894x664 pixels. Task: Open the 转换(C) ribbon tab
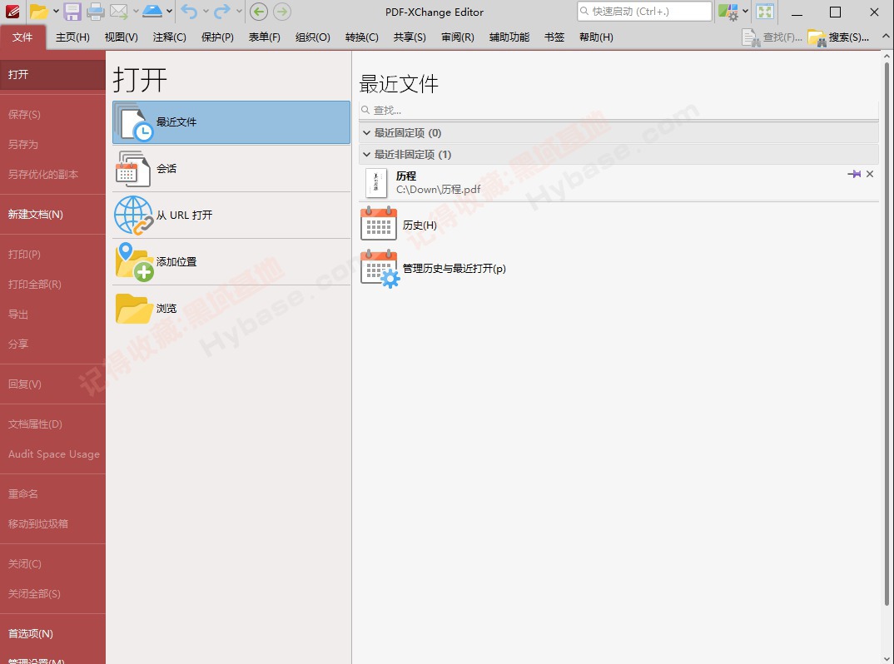click(x=361, y=37)
